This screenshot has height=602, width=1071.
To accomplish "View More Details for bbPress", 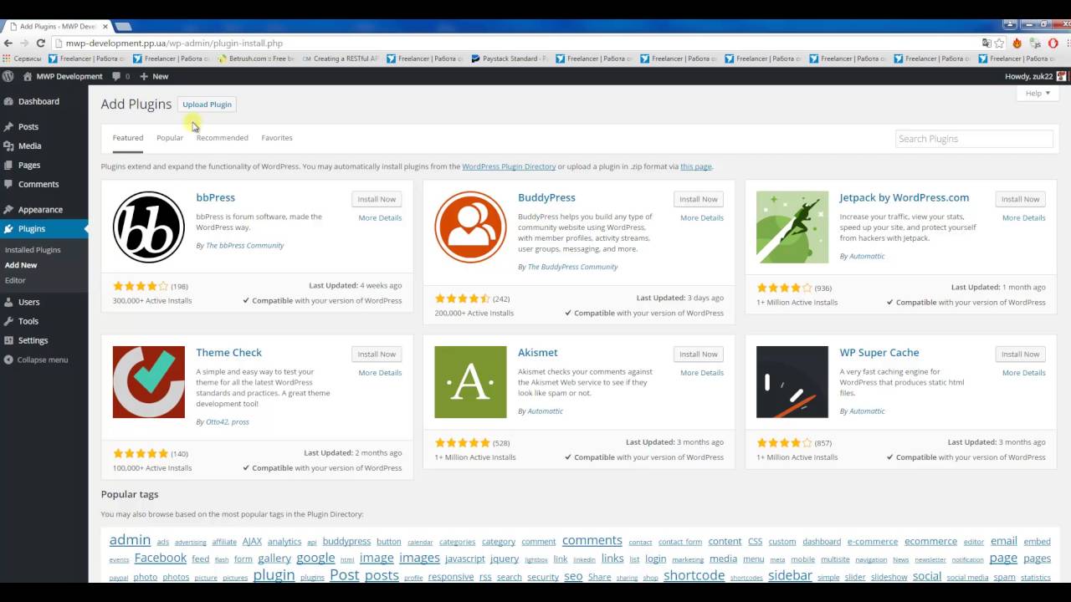I will pyautogui.click(x=380, y=218).
